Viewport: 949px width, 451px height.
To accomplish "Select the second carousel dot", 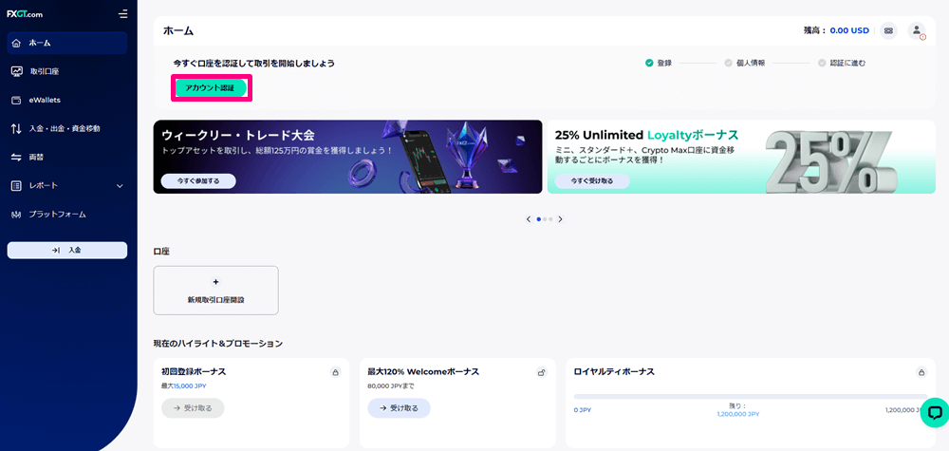I will point(545,219).
